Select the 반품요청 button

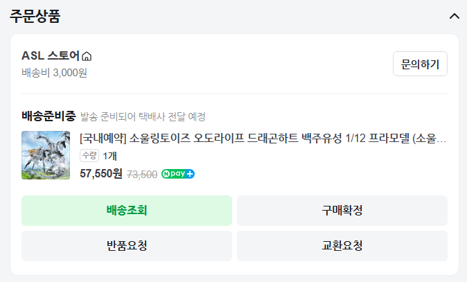pyautogui.click(x=127, y=245)
